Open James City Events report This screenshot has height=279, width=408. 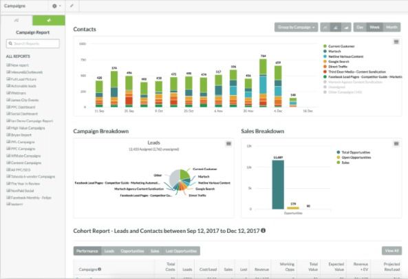[23, 100]
